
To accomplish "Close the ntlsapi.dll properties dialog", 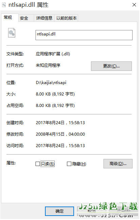I will (x=134, y=5).
